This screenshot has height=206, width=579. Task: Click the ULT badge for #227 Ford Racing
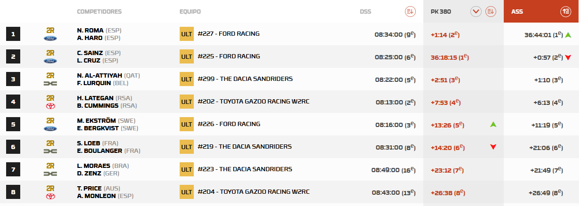[187, 34]
